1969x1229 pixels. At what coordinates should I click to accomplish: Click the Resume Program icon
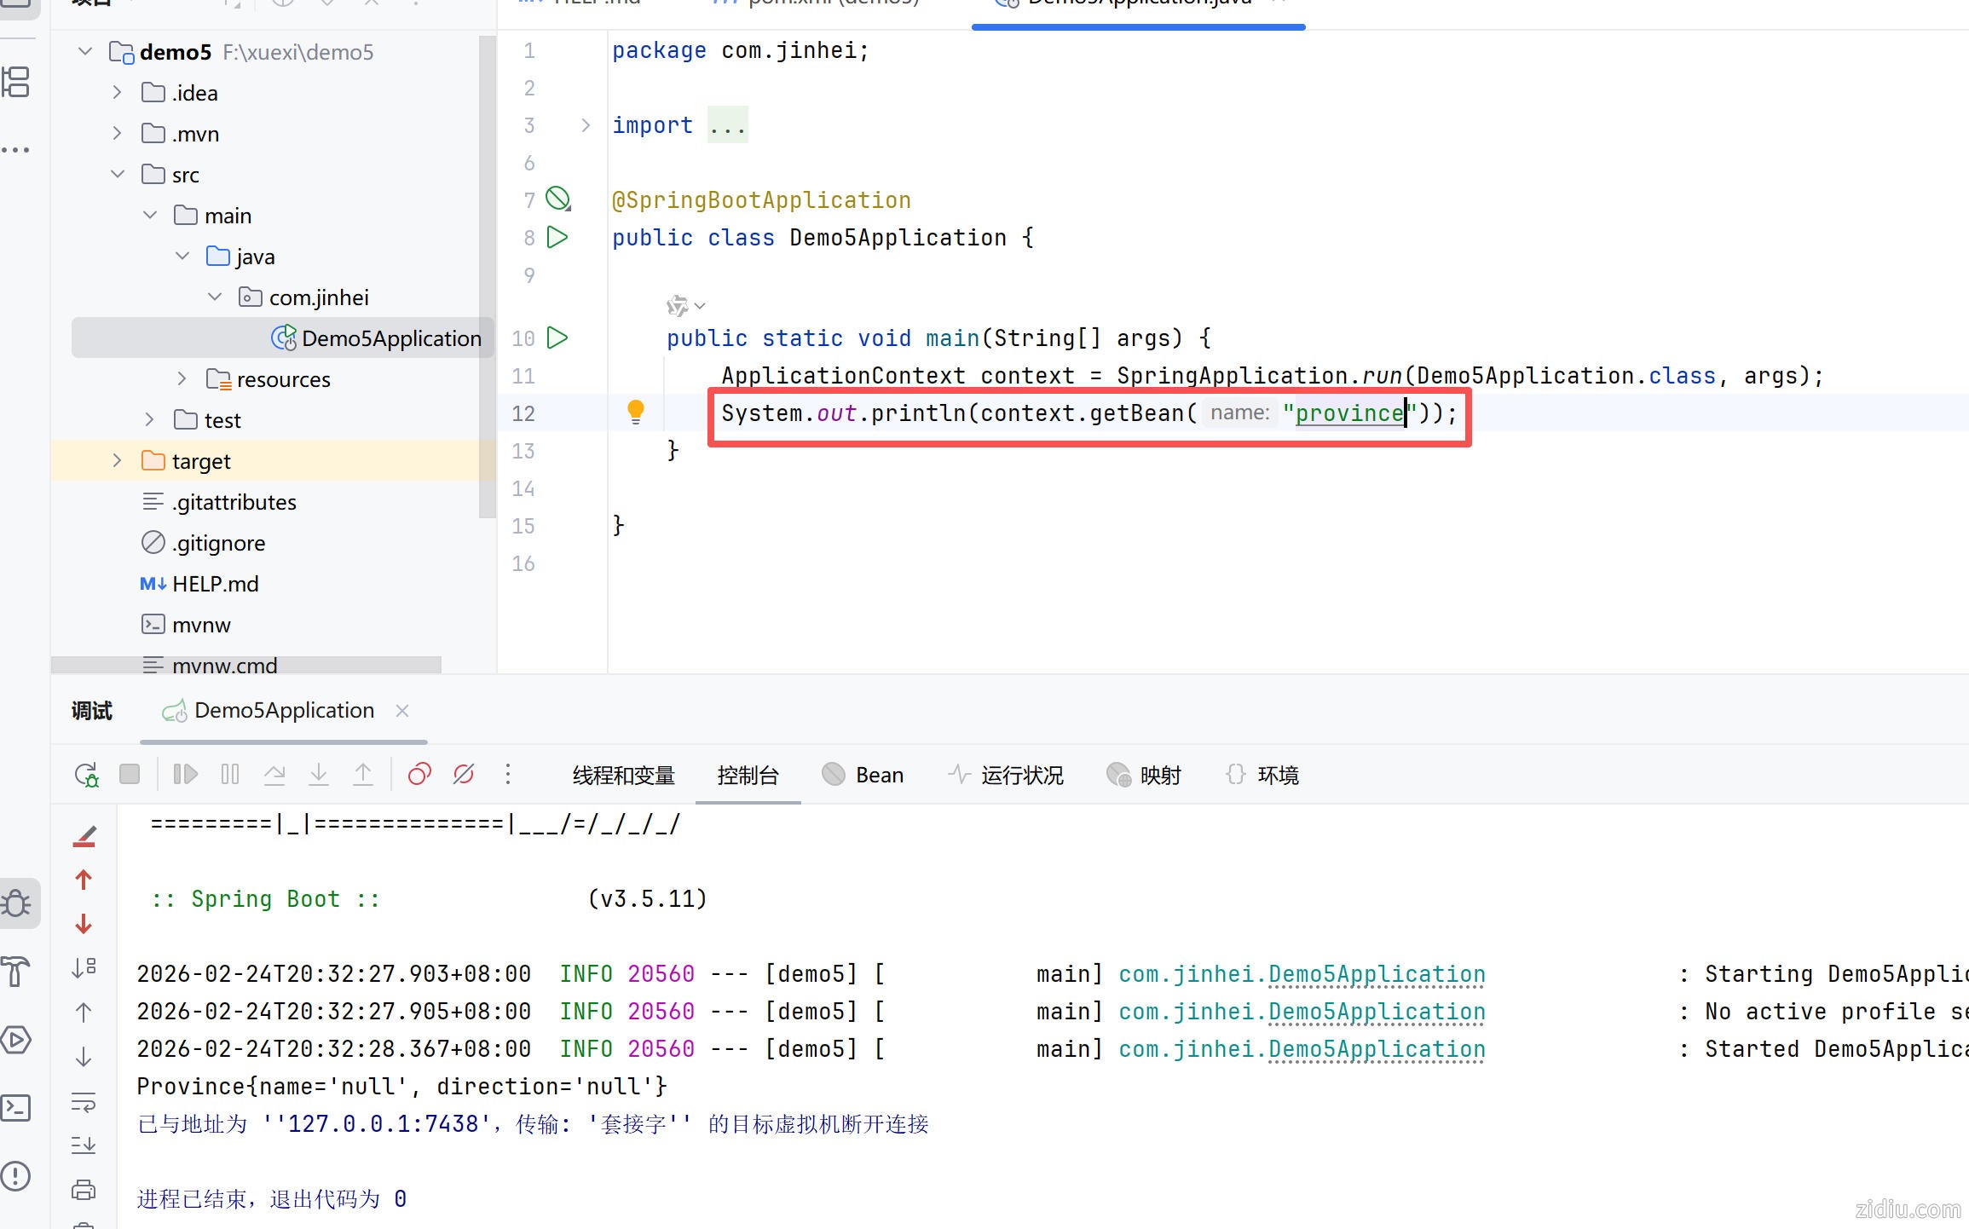coord(185,774)
